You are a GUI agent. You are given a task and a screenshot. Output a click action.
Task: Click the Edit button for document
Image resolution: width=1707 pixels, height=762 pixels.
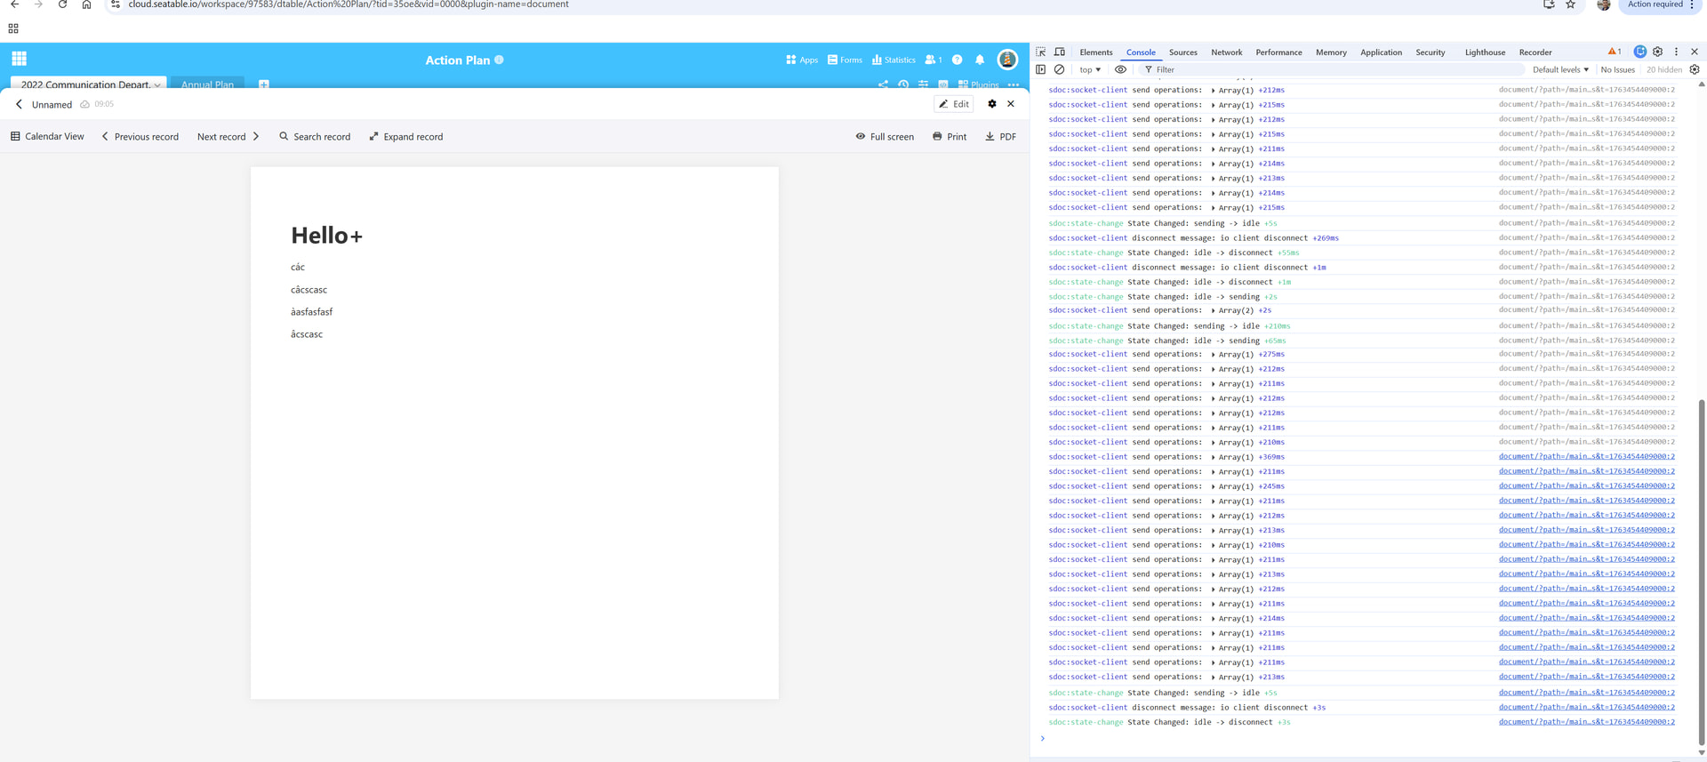pos(954,104)
